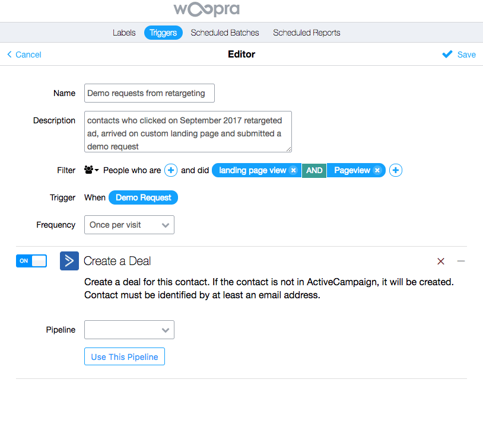Click the ActiveCampaign arrow icon beside Create a Deal
The height and width of the screenshot is (440, 483).
click(x=69, y=261)
